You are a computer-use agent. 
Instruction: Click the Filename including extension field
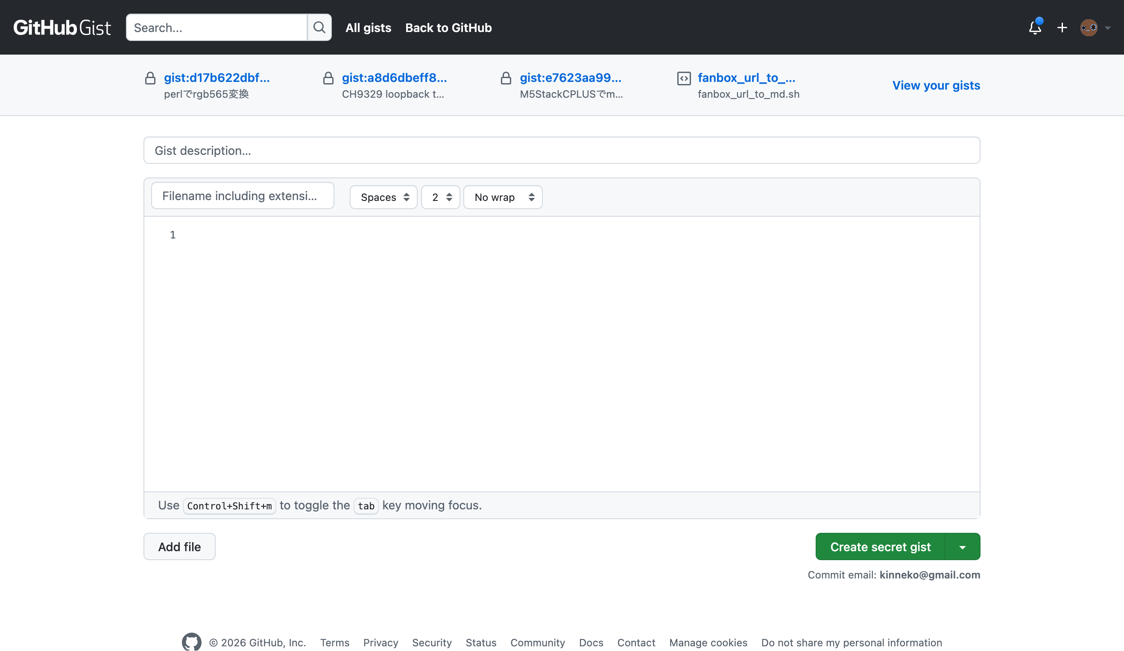click(x=243, y=196)
